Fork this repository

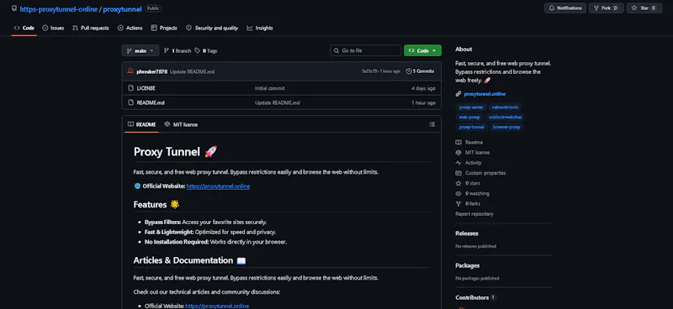pyautogui.click(x=606, y=8)
